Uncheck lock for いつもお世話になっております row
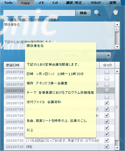Image resolution: width=125 pixels, height=151 pixels. click(107, 140)
